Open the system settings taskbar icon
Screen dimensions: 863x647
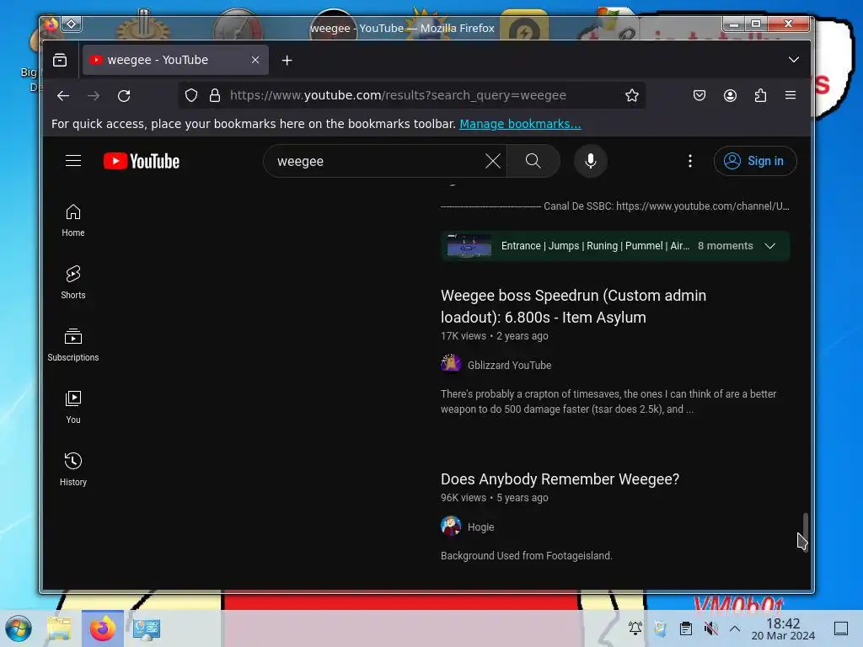[x=146, y=628]
